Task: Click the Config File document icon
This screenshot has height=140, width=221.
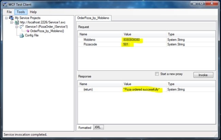Action: pyautogui.click(x=22, y=35)
